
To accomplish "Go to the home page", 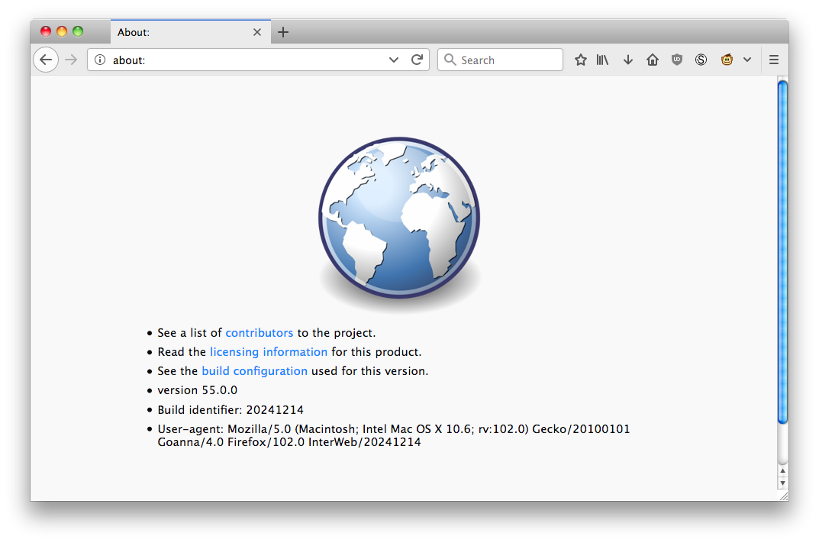I will (653, 60).
